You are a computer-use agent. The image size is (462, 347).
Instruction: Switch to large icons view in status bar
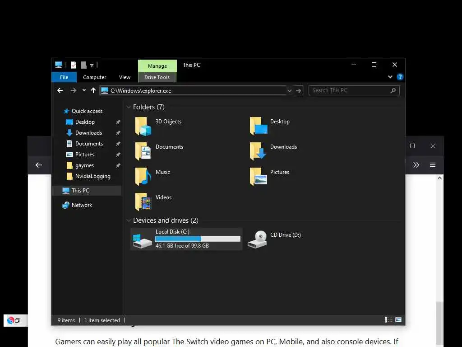[x=398, y=320]
